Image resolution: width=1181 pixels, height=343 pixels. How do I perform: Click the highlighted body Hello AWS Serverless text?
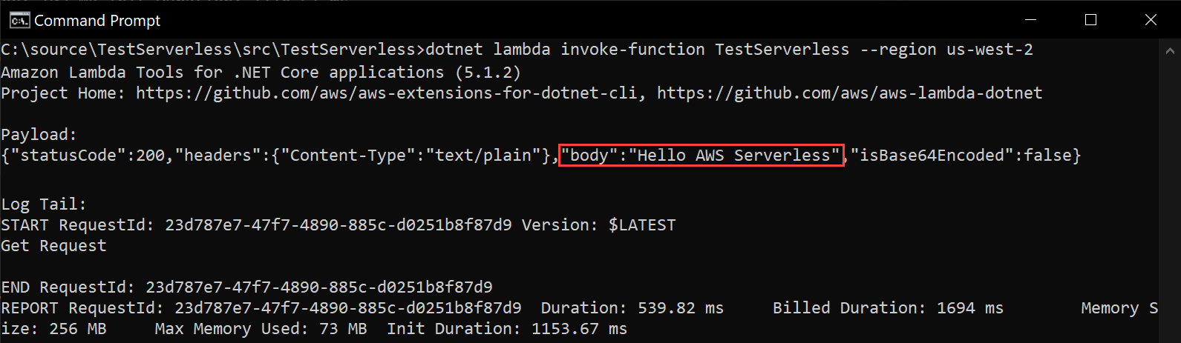pyautogui.click(x=701, y=156)
